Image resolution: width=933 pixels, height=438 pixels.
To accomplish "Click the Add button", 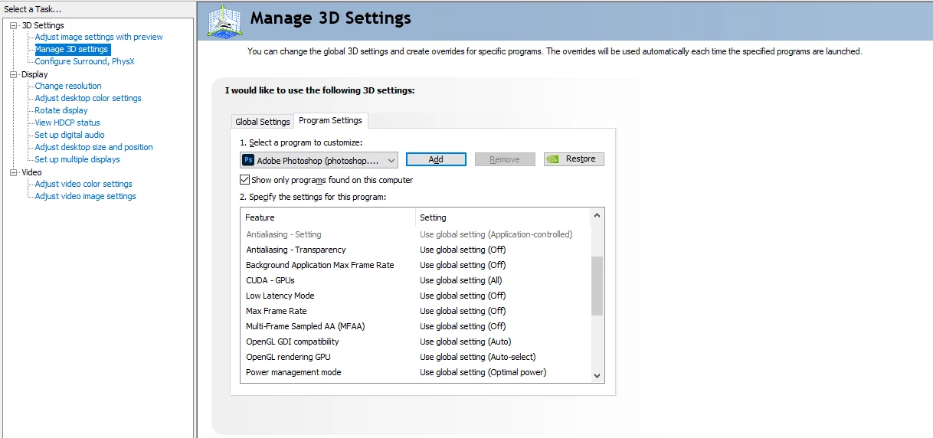I will [436, 159].
